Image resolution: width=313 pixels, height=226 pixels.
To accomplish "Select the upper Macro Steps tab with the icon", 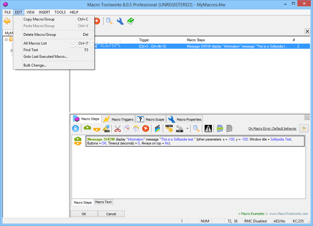I will 86,119.
